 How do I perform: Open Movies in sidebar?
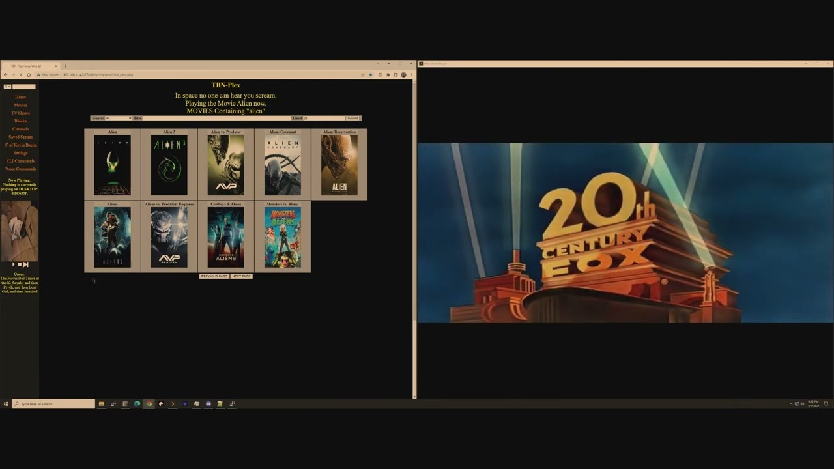tap(20, 105)
